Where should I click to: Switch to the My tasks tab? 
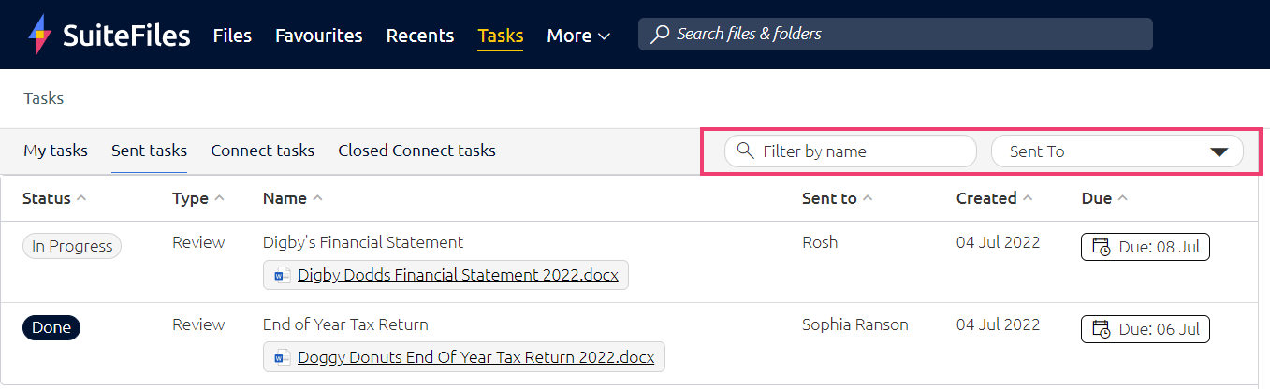pyautogui.click(x=55, y=151)
